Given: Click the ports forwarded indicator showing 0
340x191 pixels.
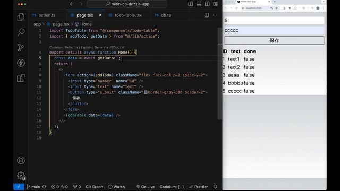Looking at the screenshot, I should [x=77, y=187].
